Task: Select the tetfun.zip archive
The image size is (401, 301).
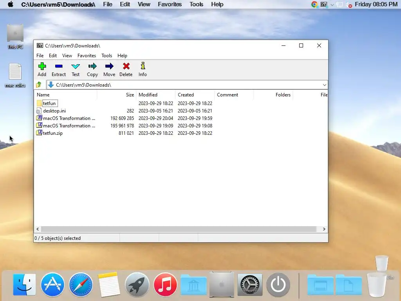Action: click(x=53, y=133)
